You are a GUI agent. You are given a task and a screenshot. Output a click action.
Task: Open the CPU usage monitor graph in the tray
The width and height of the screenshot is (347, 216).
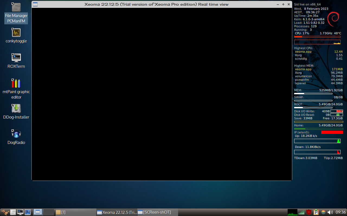pyautogui.click(x=292, y=212)
